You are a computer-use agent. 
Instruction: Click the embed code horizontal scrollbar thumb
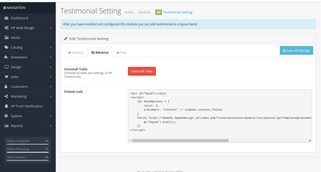pos(180,141)
